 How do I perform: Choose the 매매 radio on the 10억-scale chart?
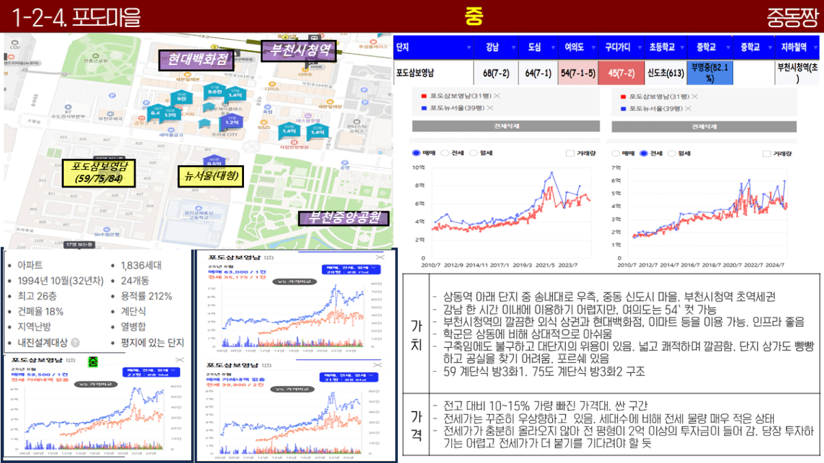(x=417, y=154)
